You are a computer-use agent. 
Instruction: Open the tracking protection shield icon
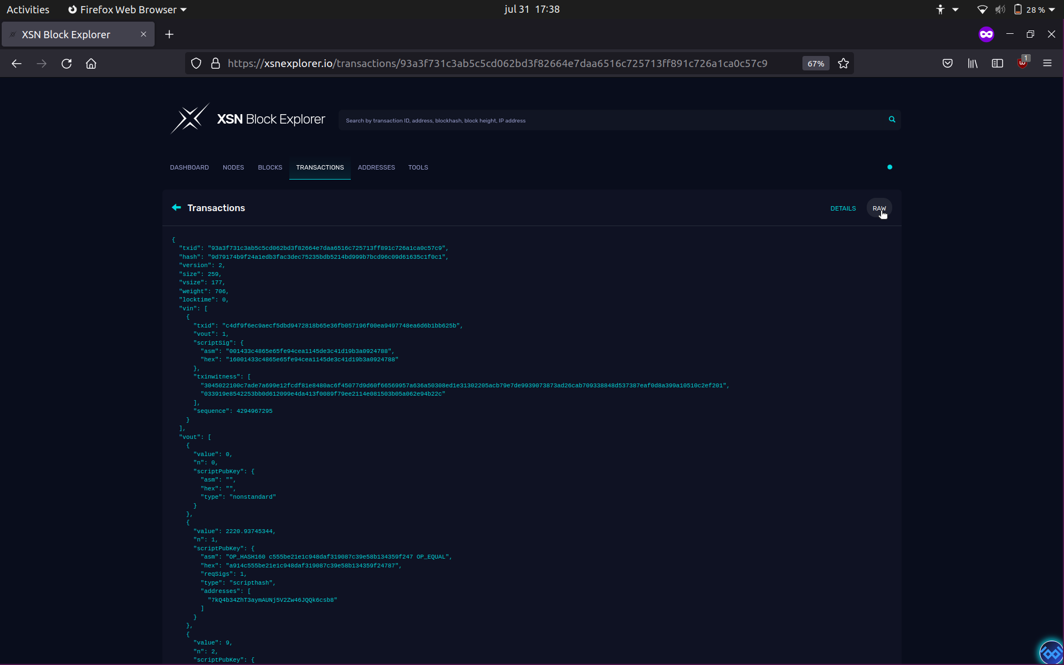196,64
